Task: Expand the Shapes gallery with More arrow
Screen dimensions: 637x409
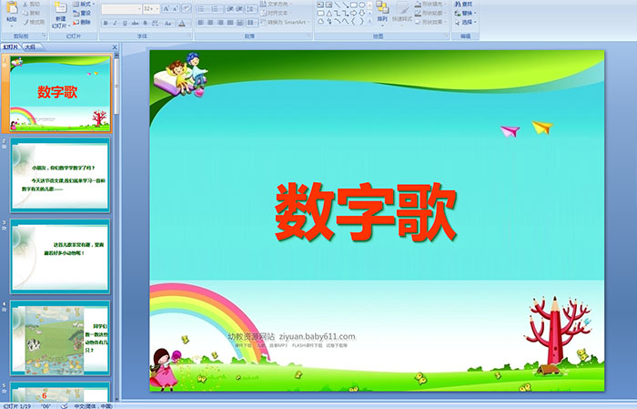Action: pos(369,21)
